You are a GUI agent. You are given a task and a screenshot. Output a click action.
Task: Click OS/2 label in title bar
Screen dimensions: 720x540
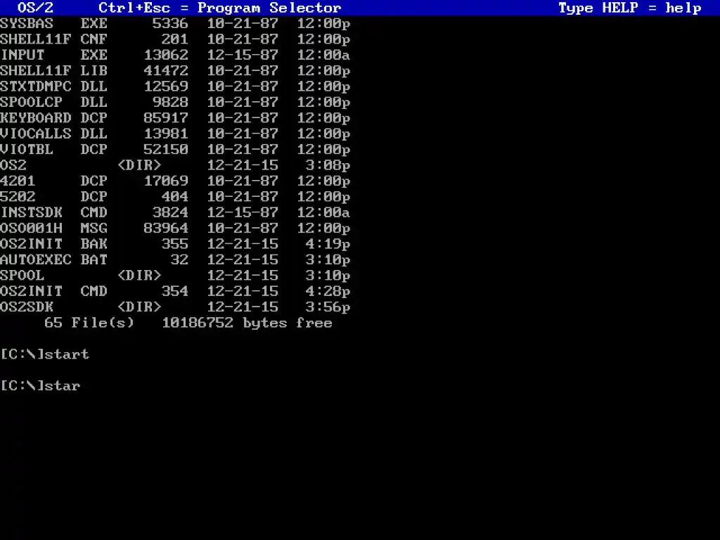(x=35, y=8)
